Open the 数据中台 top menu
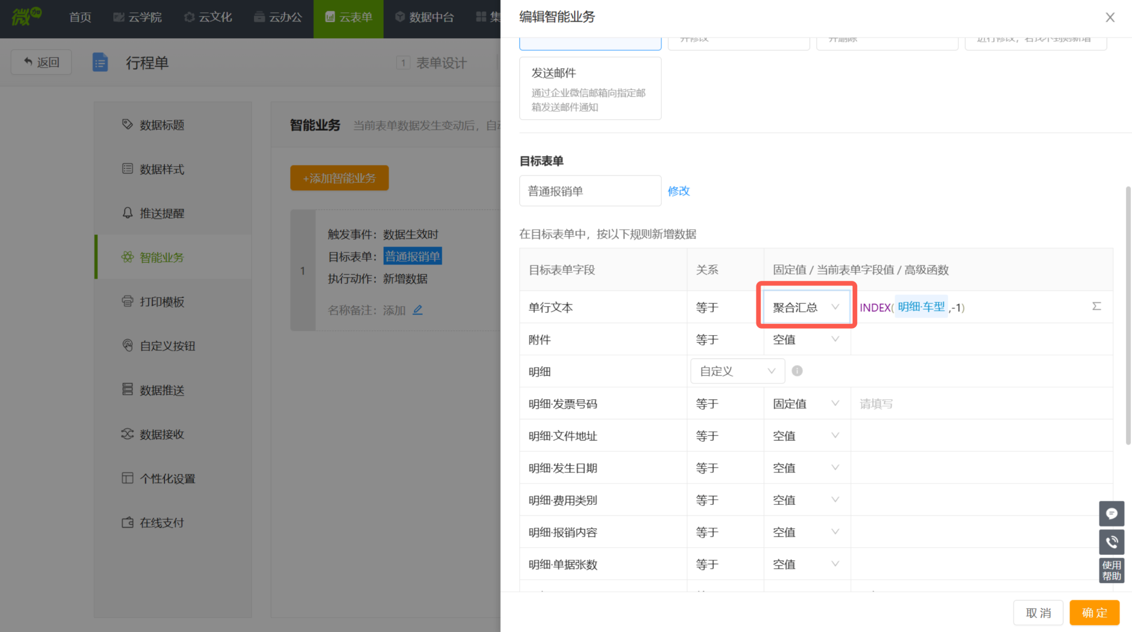1132x632 pixels. pos(424,18)
